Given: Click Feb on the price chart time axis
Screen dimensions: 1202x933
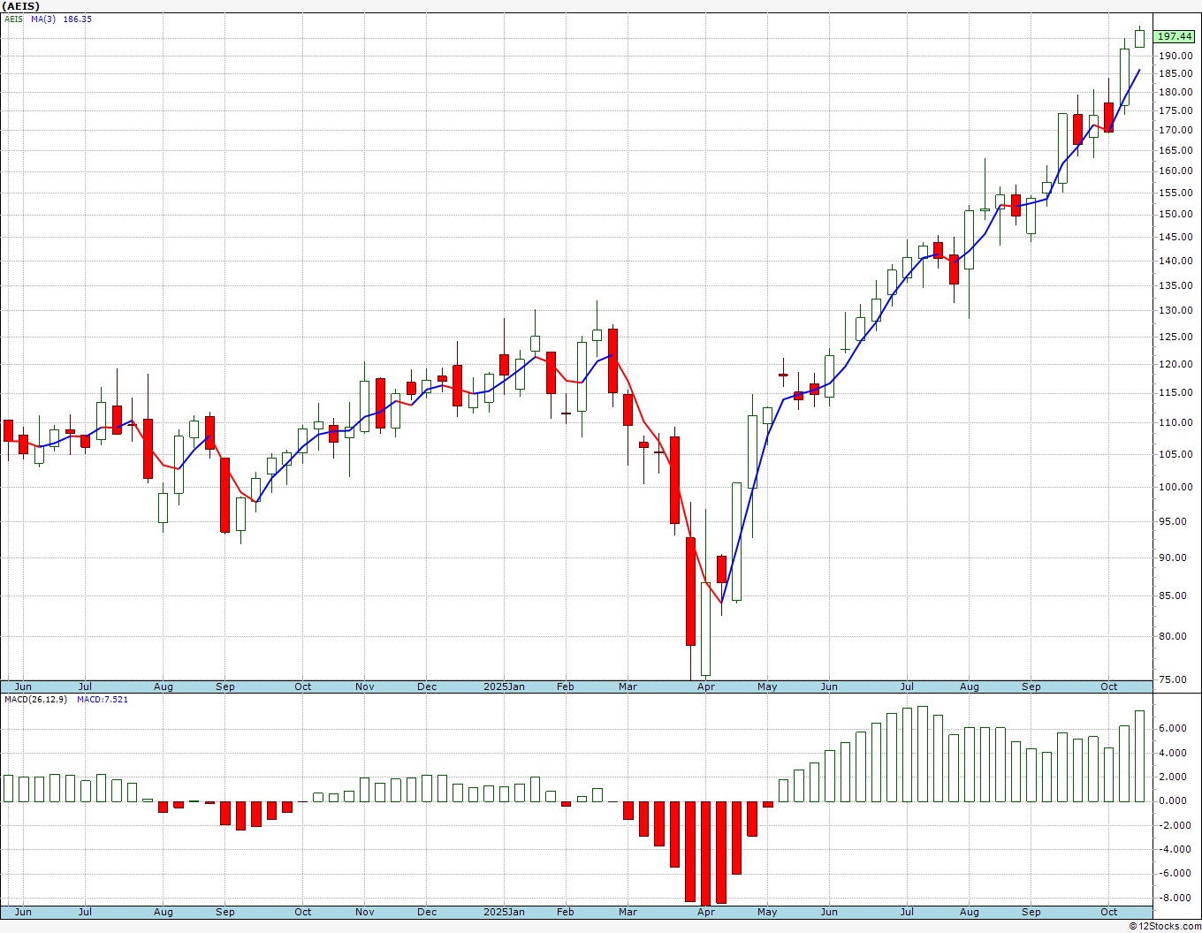Looking at the screenshot, I should [566, 686].
